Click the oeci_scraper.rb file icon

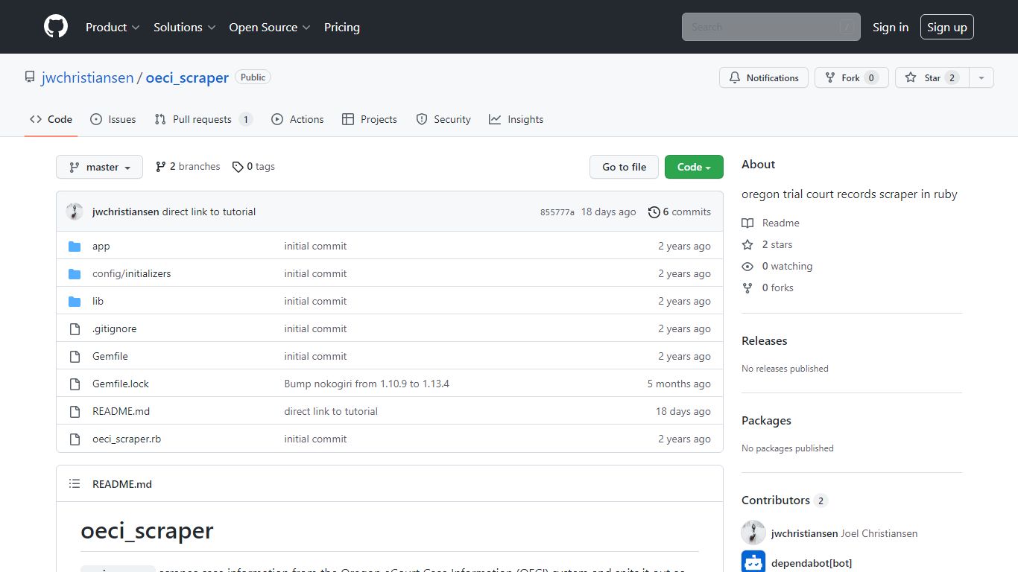tap(75, 439)
